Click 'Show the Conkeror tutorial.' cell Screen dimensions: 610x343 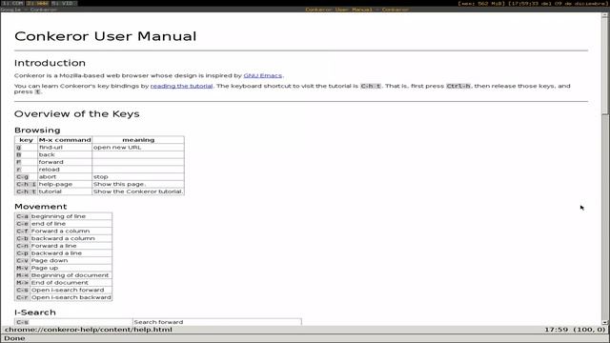pyautogui.click(x=138, y=192)
